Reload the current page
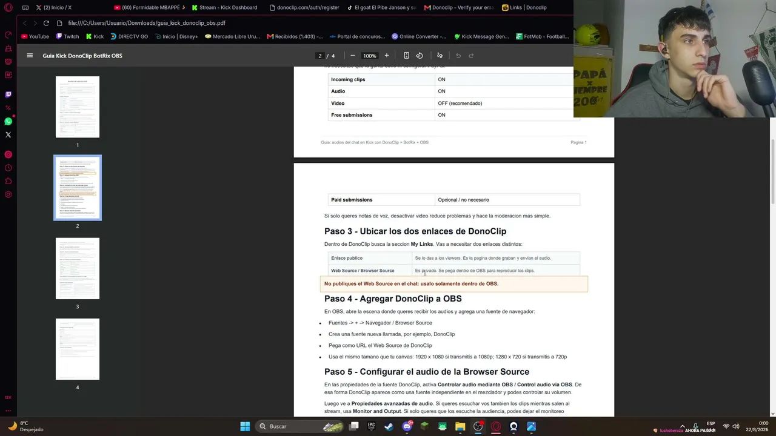The height and width of the screenshot is (436, 776). coord(46,23)
